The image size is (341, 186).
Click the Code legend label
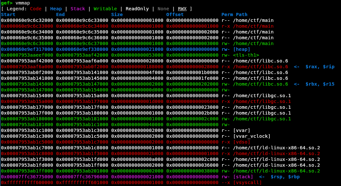pyautogui.click(x=35, y=9)
